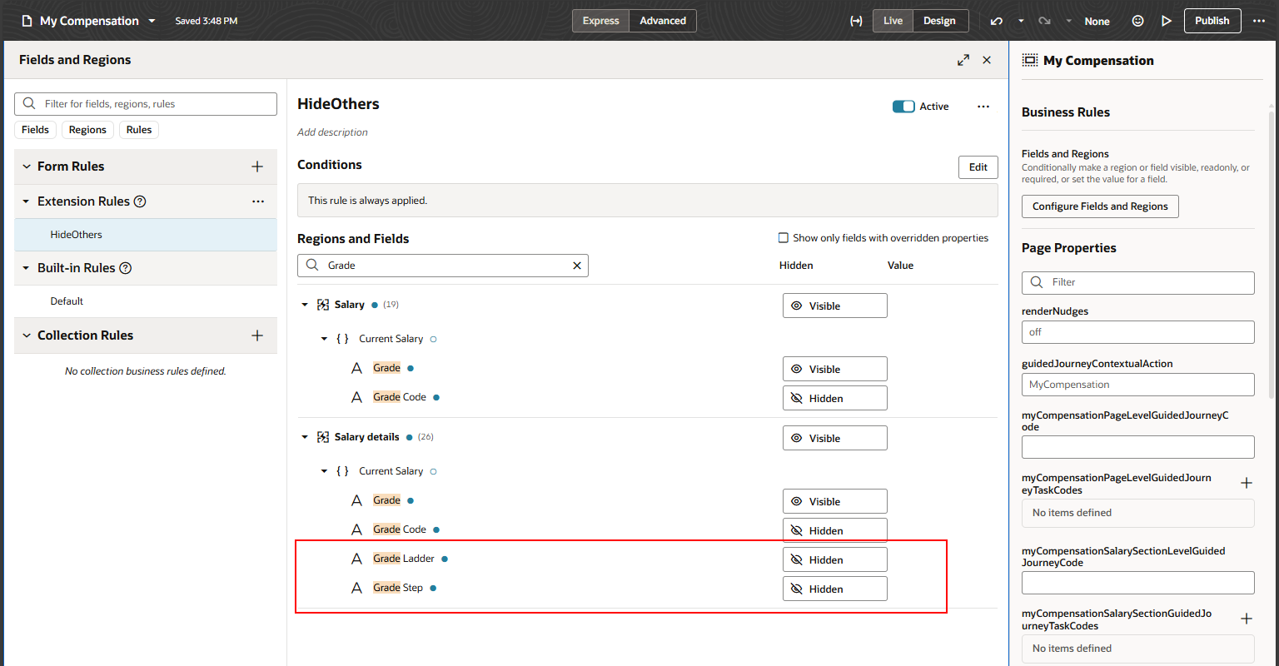Collapse the Extension Rules section
1279x666 pixels.
[x=26, y=201]
